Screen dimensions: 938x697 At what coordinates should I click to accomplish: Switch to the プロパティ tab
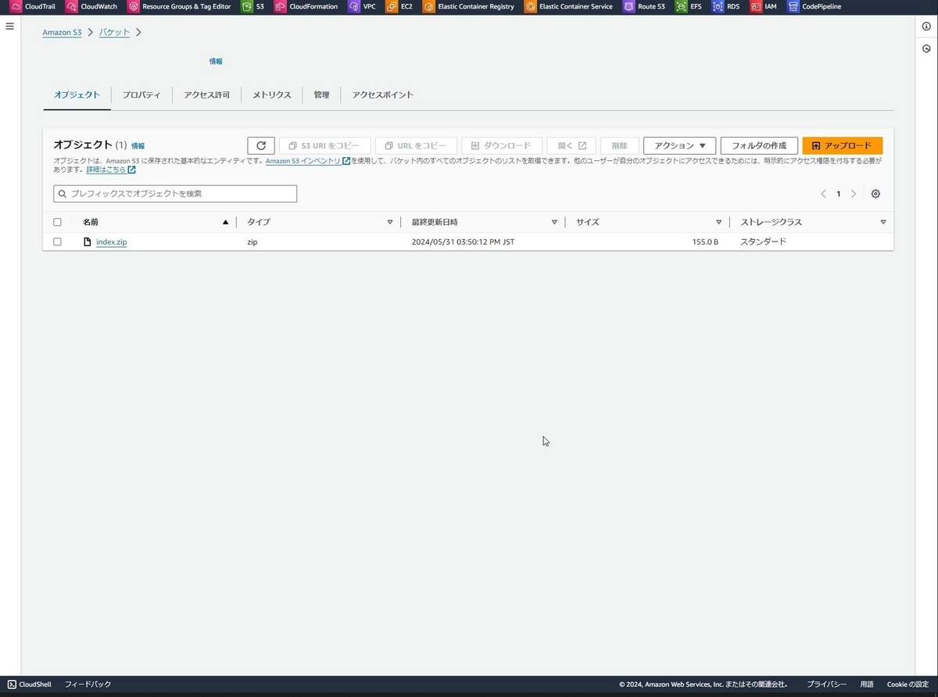point(141,95)
